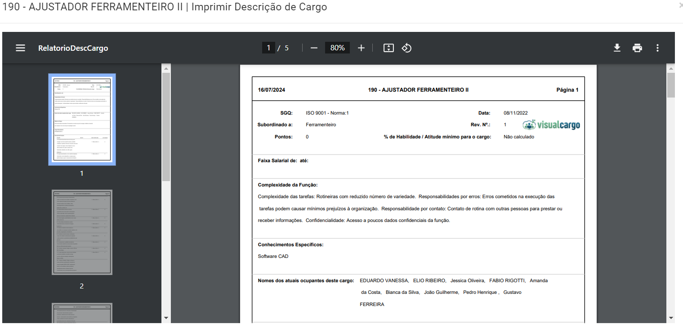Click the zoom out minus icon
This screenshot has height=324, width=683.
click(x=314, y=48)
